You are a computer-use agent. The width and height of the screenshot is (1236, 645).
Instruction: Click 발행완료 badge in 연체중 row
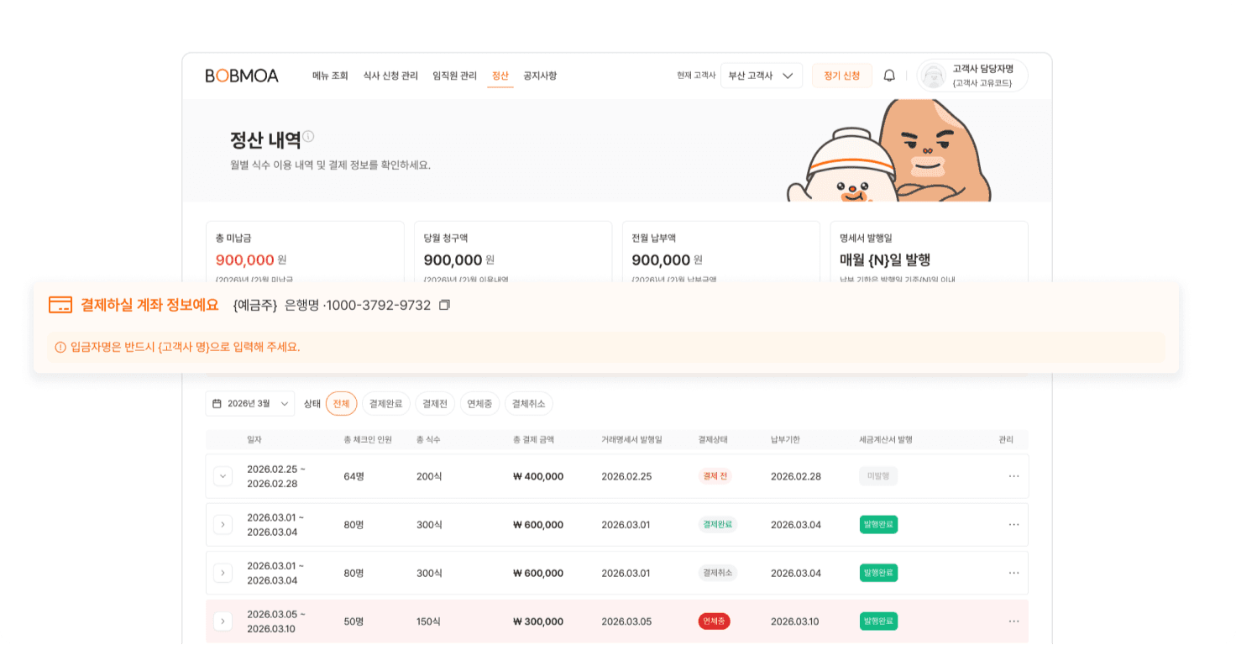(x=878, y=621)
